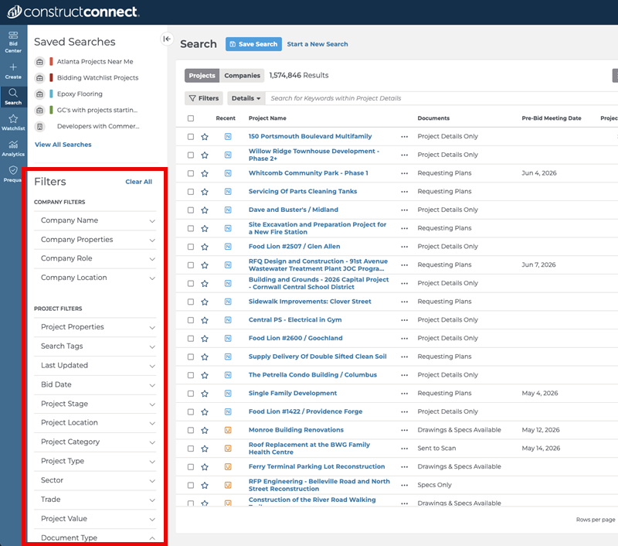The width and height of the screenshot is (618, 546).
Task: Click View All Searches link
Action: pos(63,145)
